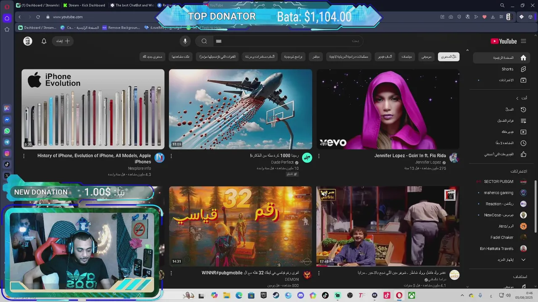
Task: Open Steam from the taskbar
Action: (276, 295)
